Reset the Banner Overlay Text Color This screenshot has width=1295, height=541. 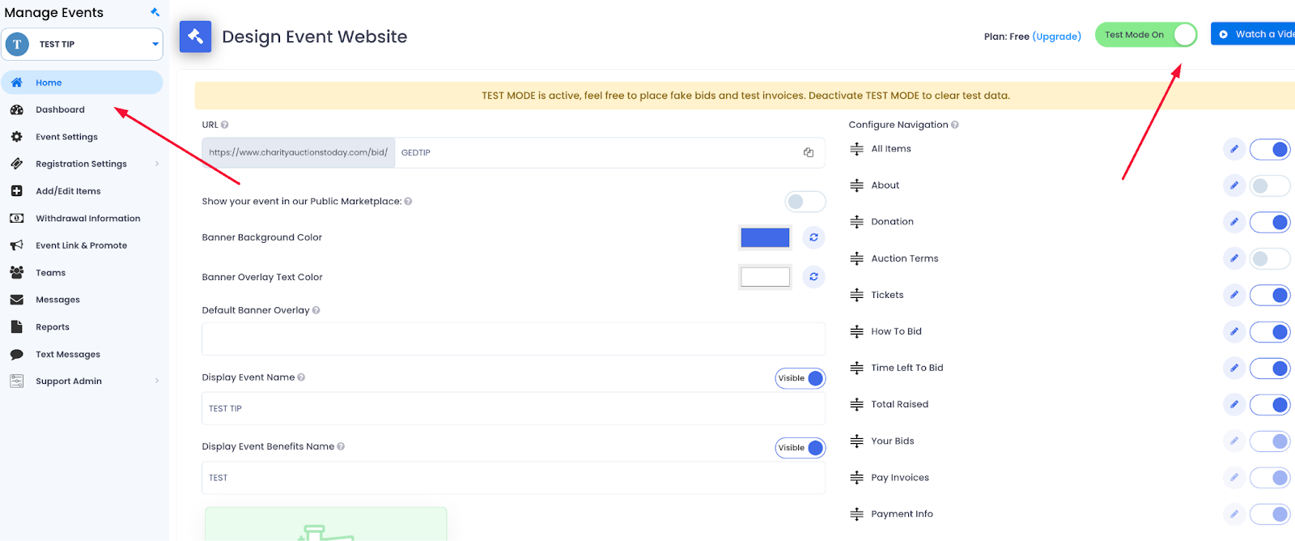tap(813, 277)
